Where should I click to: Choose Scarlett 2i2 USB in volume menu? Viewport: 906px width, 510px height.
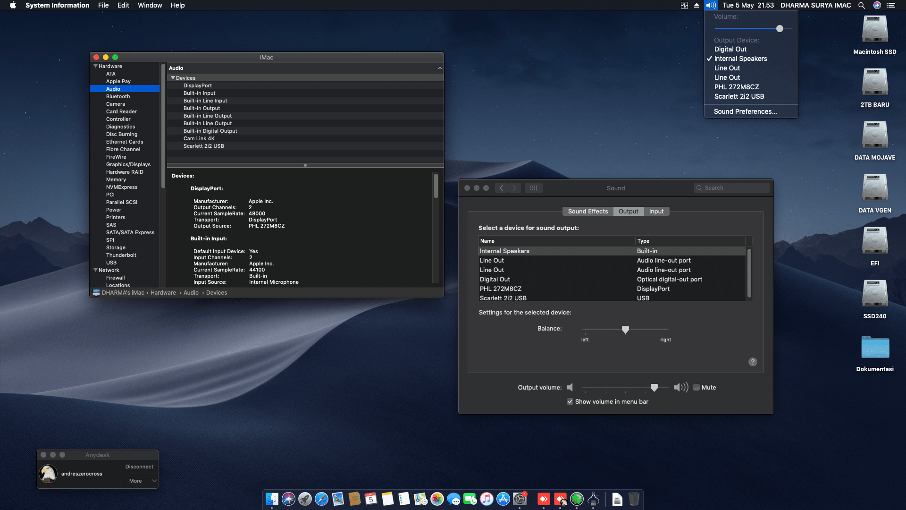[x=751, y=96]
